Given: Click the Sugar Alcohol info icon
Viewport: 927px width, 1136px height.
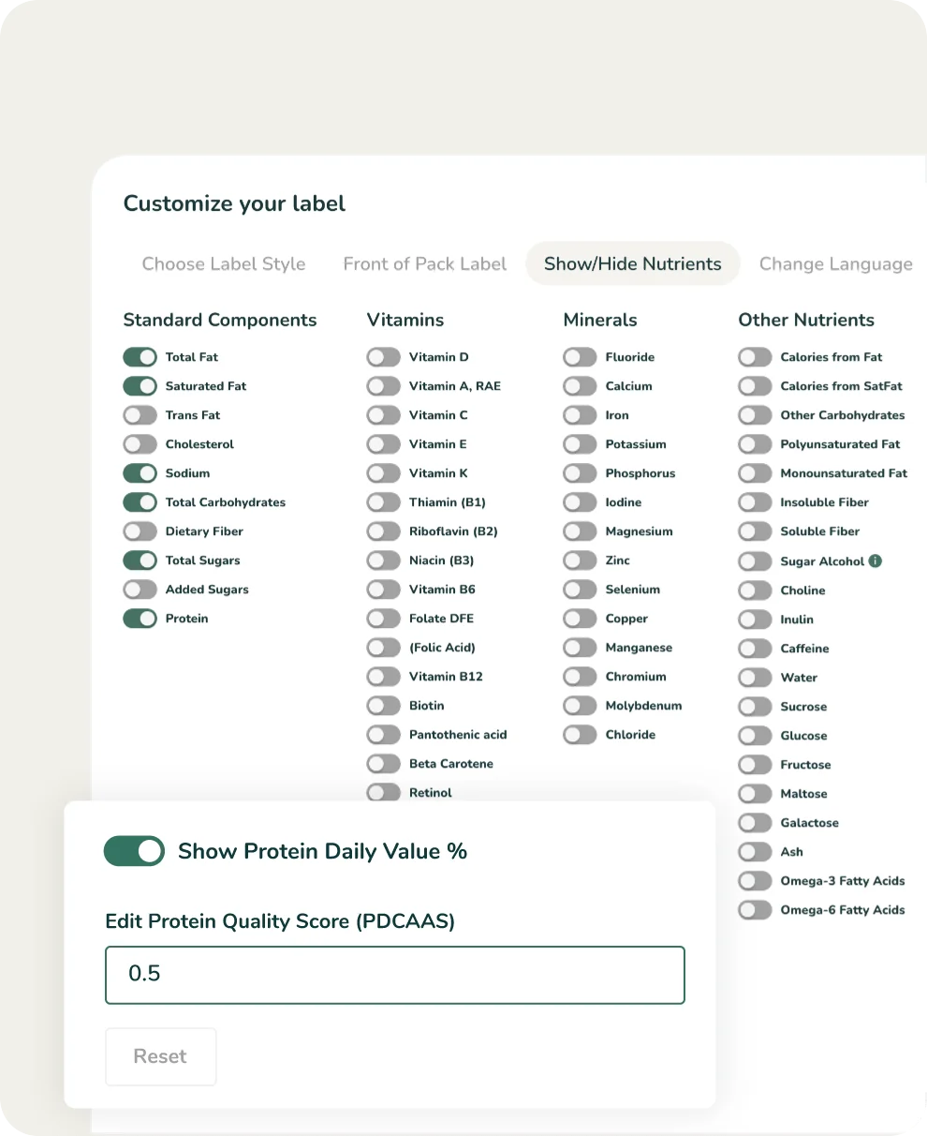Looking at the screenshot, I should coord(875,561).
